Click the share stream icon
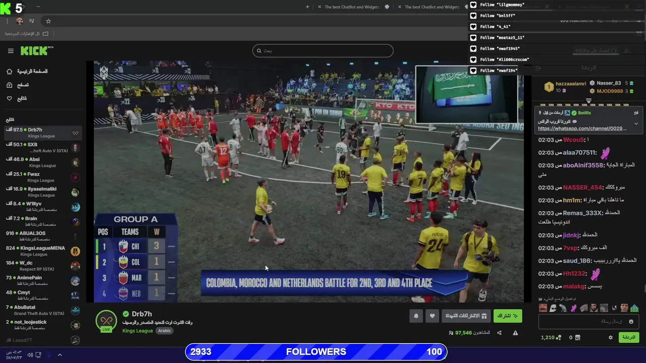Viewport: 646px width, 363px height. [x=499, y=333]
